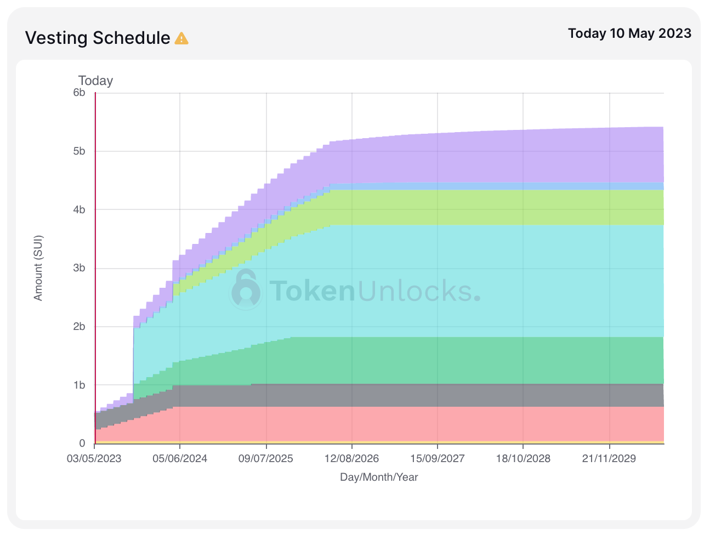Select the red chart band

493,423
